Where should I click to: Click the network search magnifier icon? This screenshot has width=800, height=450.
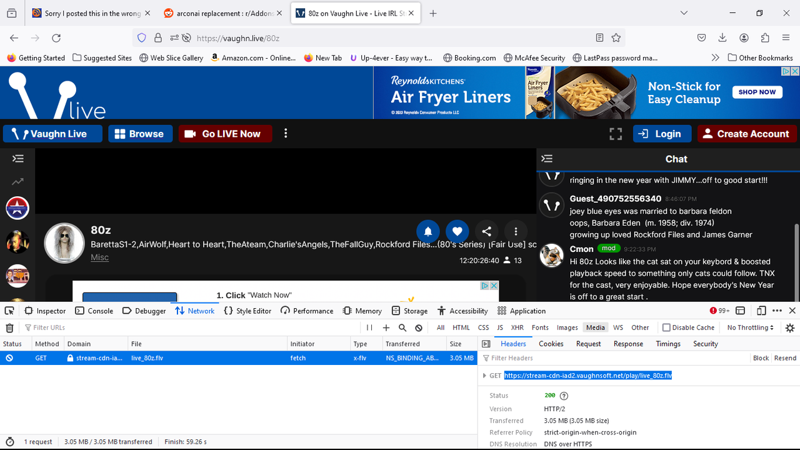402,327
